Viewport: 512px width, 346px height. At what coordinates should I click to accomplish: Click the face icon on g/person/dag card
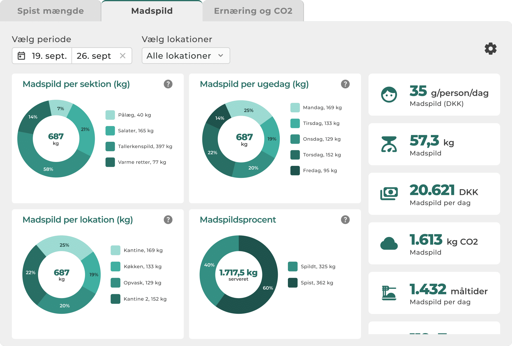tap(389, 95)
